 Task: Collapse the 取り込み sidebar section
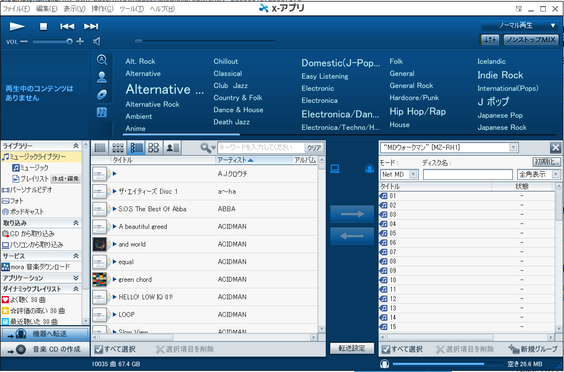(x=76, y=223)
